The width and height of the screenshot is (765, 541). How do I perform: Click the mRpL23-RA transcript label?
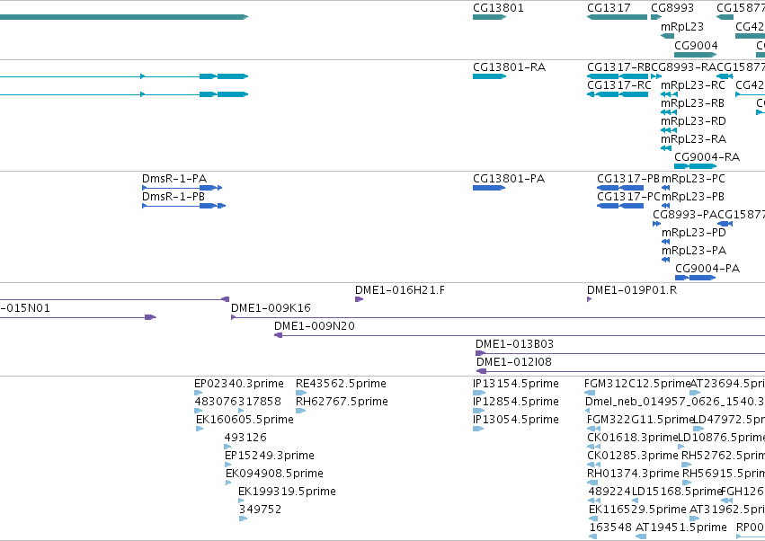pyautogui.click(x=693, y=139)
